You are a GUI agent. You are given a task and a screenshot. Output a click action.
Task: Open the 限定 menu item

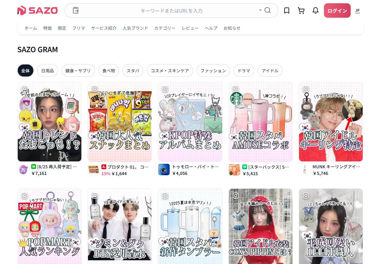click(62, 28)
